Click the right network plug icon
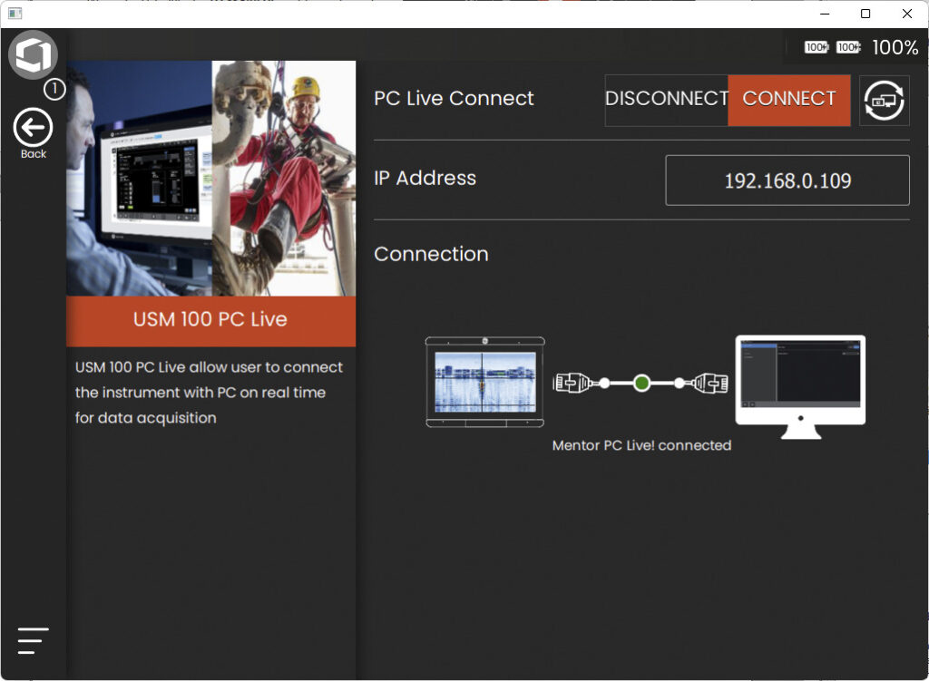 point(709,384)
